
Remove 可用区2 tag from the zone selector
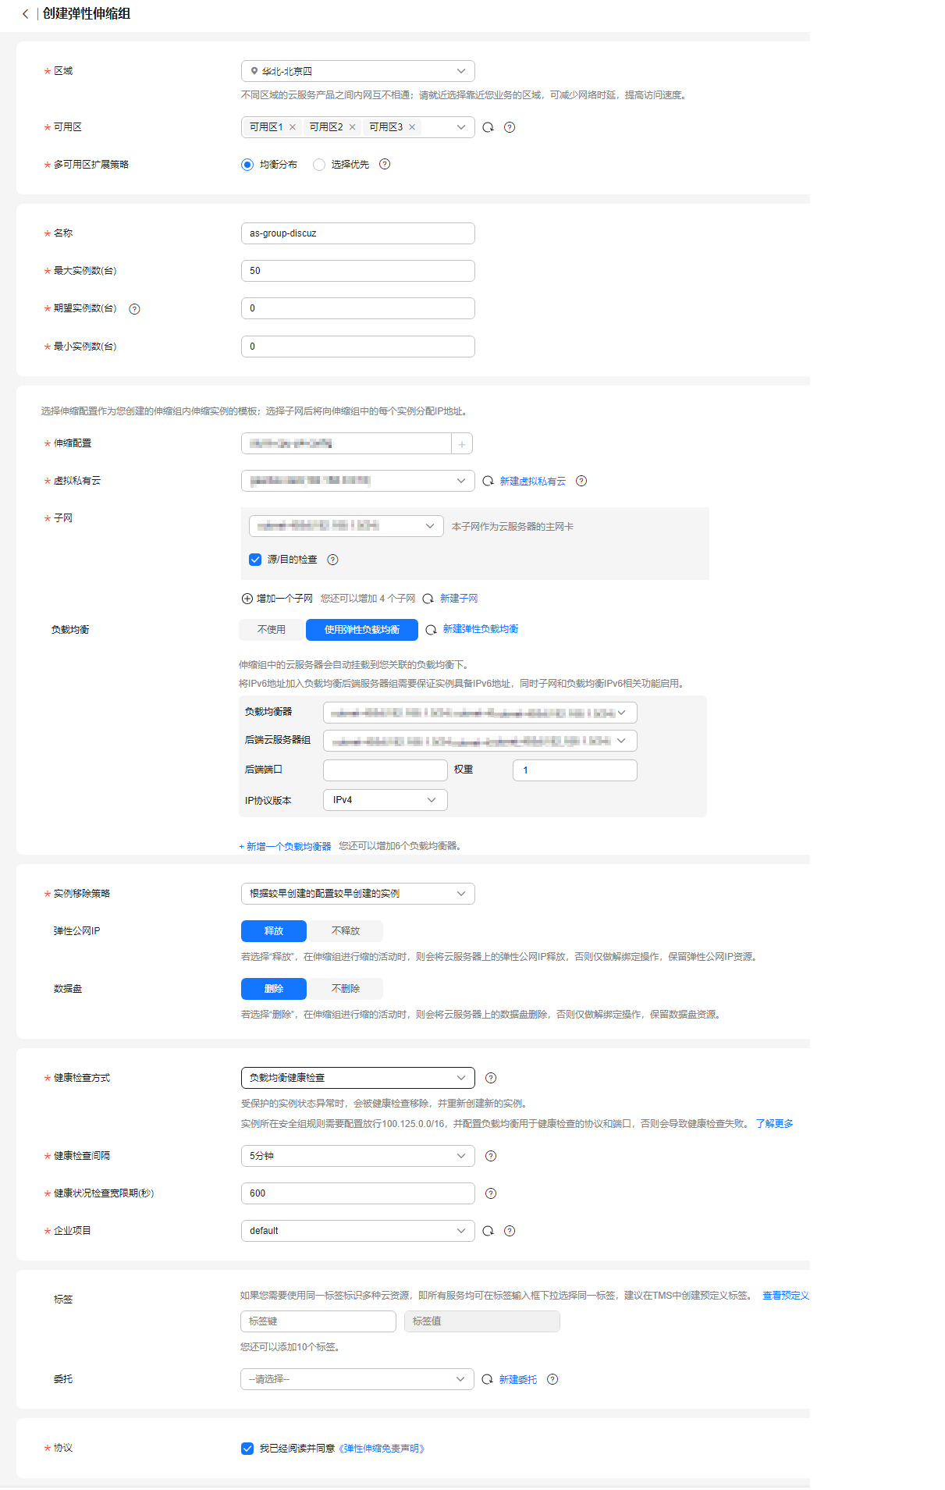coord(353,127)
